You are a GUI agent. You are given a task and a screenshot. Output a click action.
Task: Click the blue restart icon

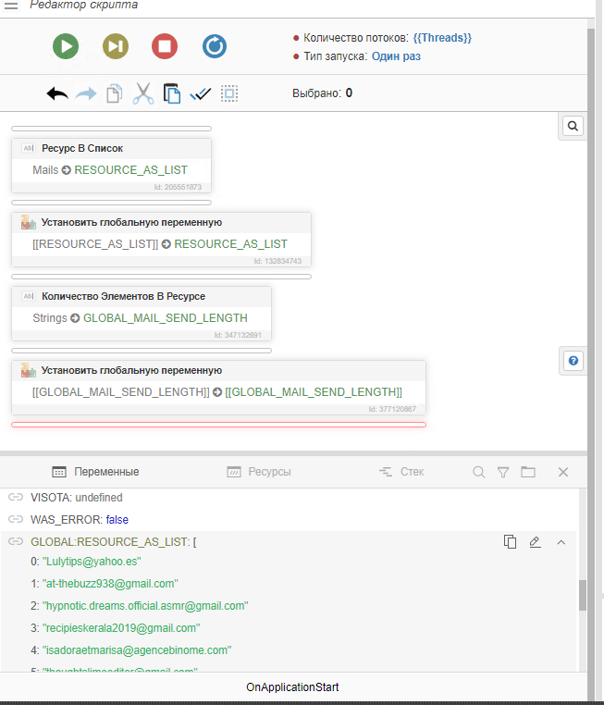coord(215,46)
